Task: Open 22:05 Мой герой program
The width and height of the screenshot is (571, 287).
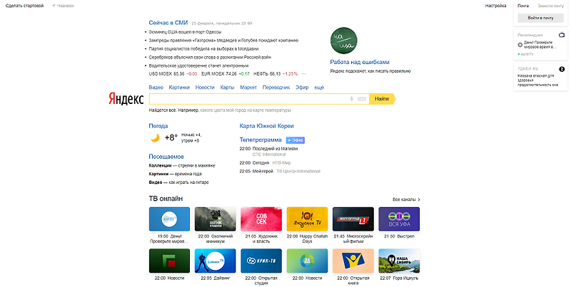Action: point(256,171)
